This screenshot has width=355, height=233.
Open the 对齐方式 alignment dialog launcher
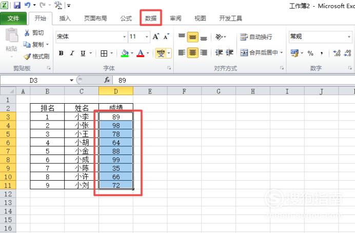[x=282, y=68]
